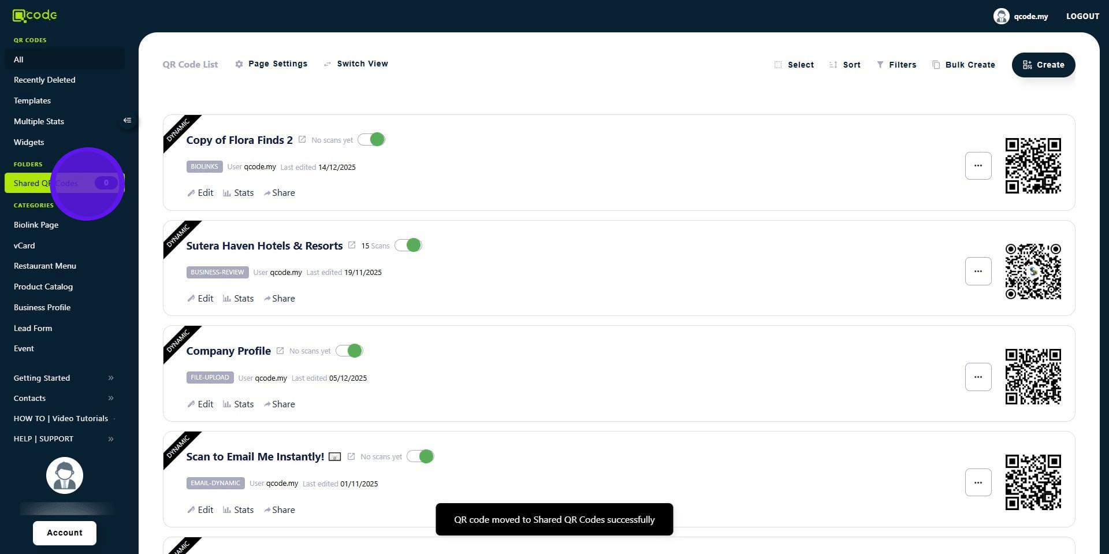This screenshot has height=554, width=1109.
Task: Open external link icon for Company Profile
Action: [x=280, y=351]
